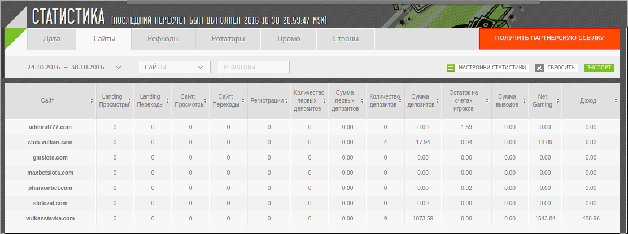
Task: Click the gmslots.com row label
Action: [50, 158]
